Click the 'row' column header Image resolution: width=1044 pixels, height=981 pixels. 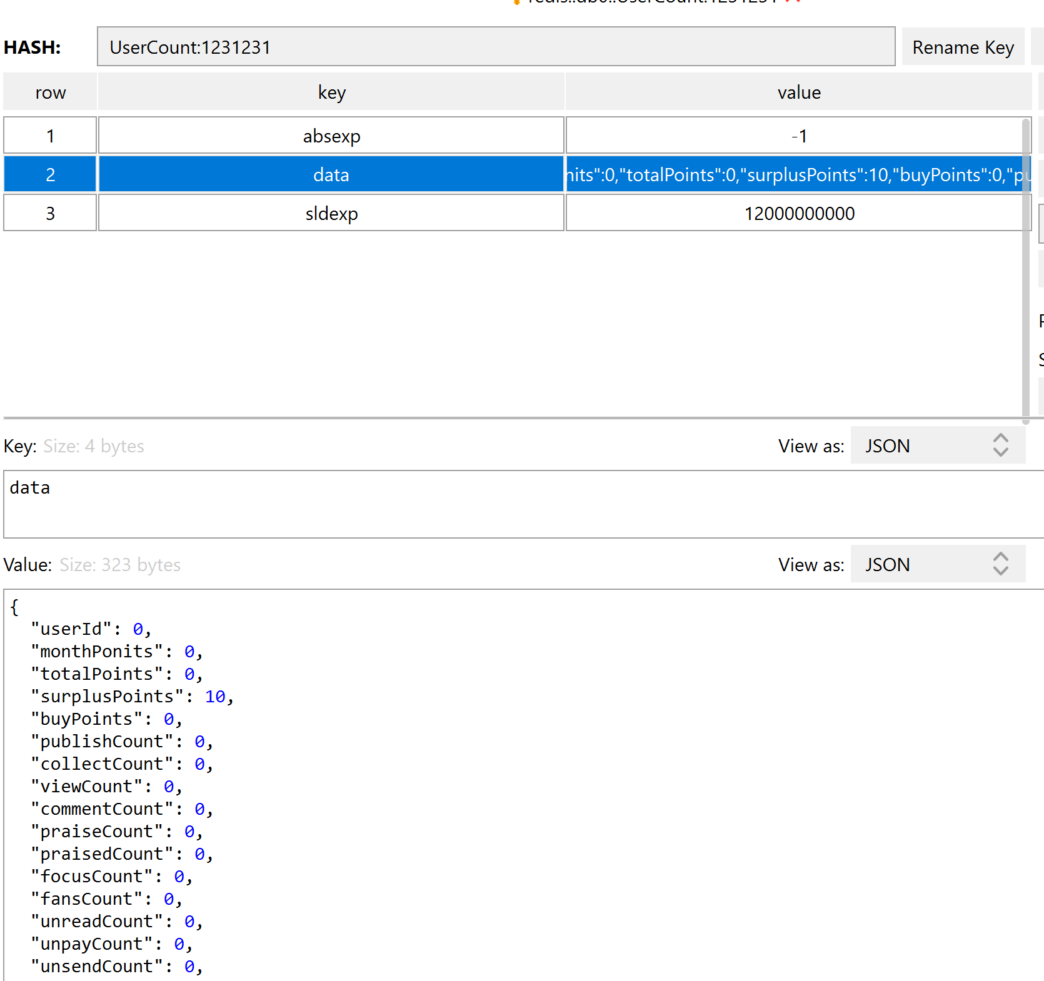(x=50, y=92)
